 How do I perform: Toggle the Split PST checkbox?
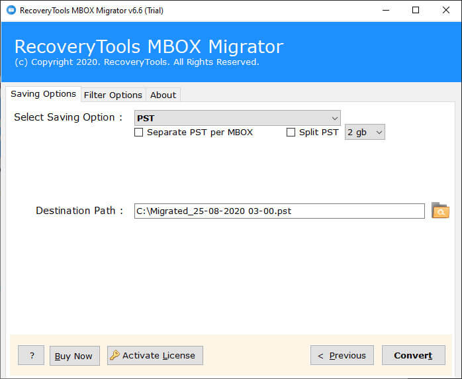pyautogui.click(x=291, y=132)
